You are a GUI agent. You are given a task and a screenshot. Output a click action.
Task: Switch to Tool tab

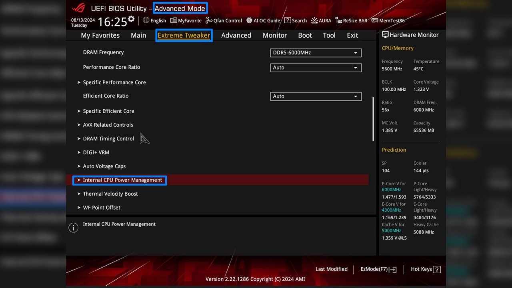click(x=329, y=35)
